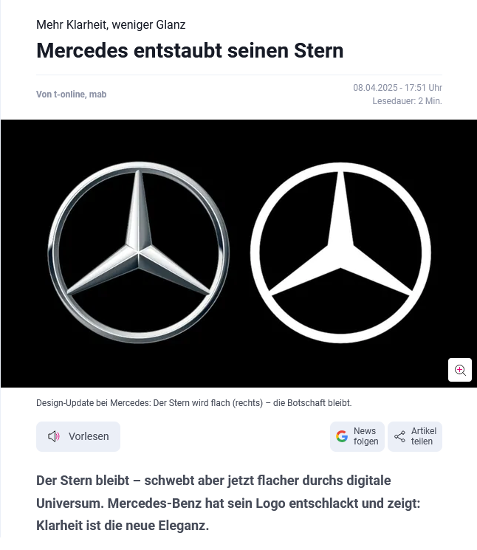Click the black background between the two logos
The width and height of the screenshot is (477, 550).
tap(240, 252)
